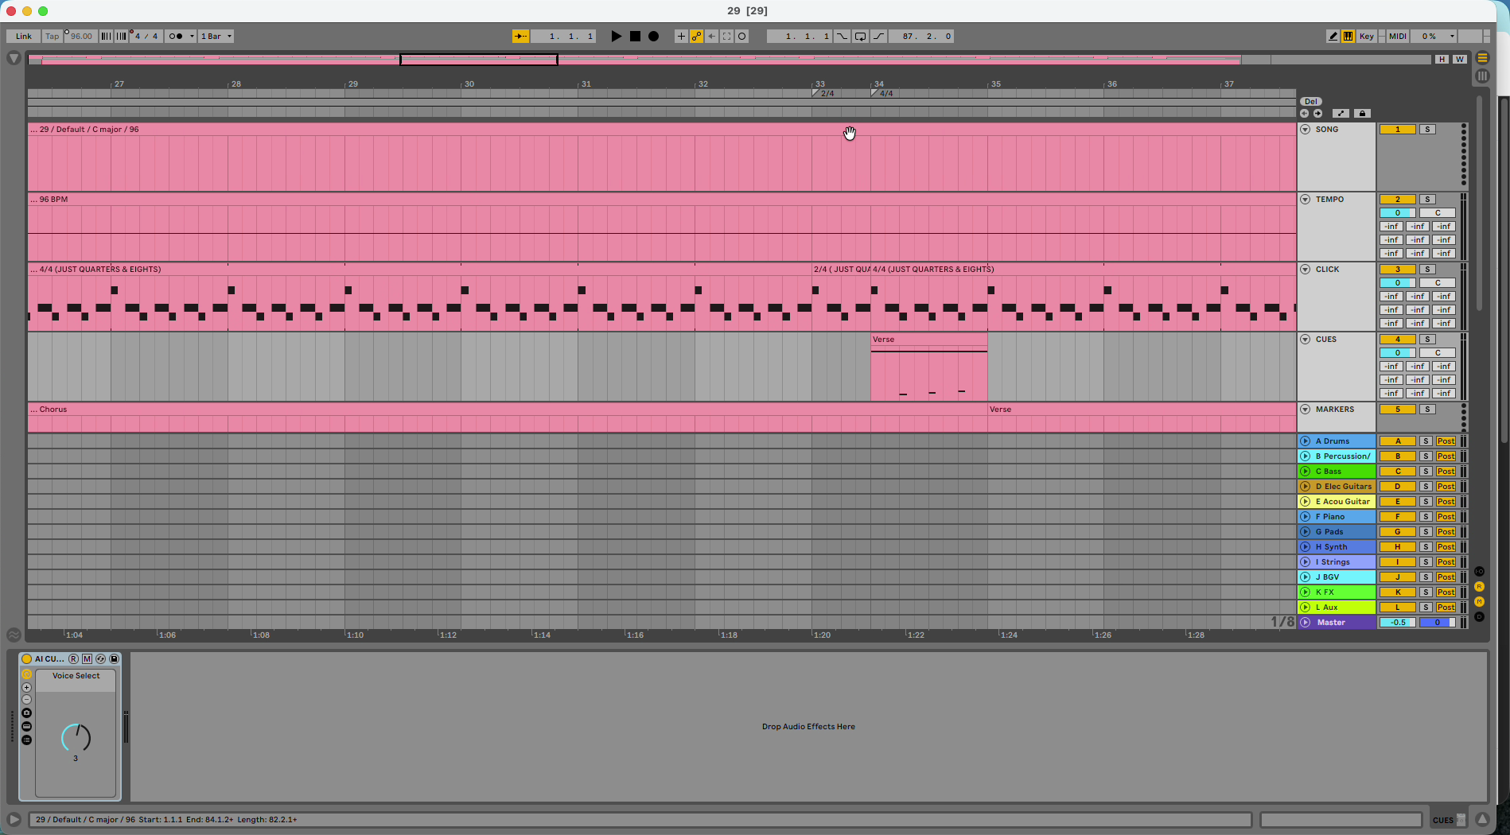The width and height of the screenshot is (1510, 835).
Task: Select the H Synth track header
Action: pyautogui.click(x=1337, y=547)
